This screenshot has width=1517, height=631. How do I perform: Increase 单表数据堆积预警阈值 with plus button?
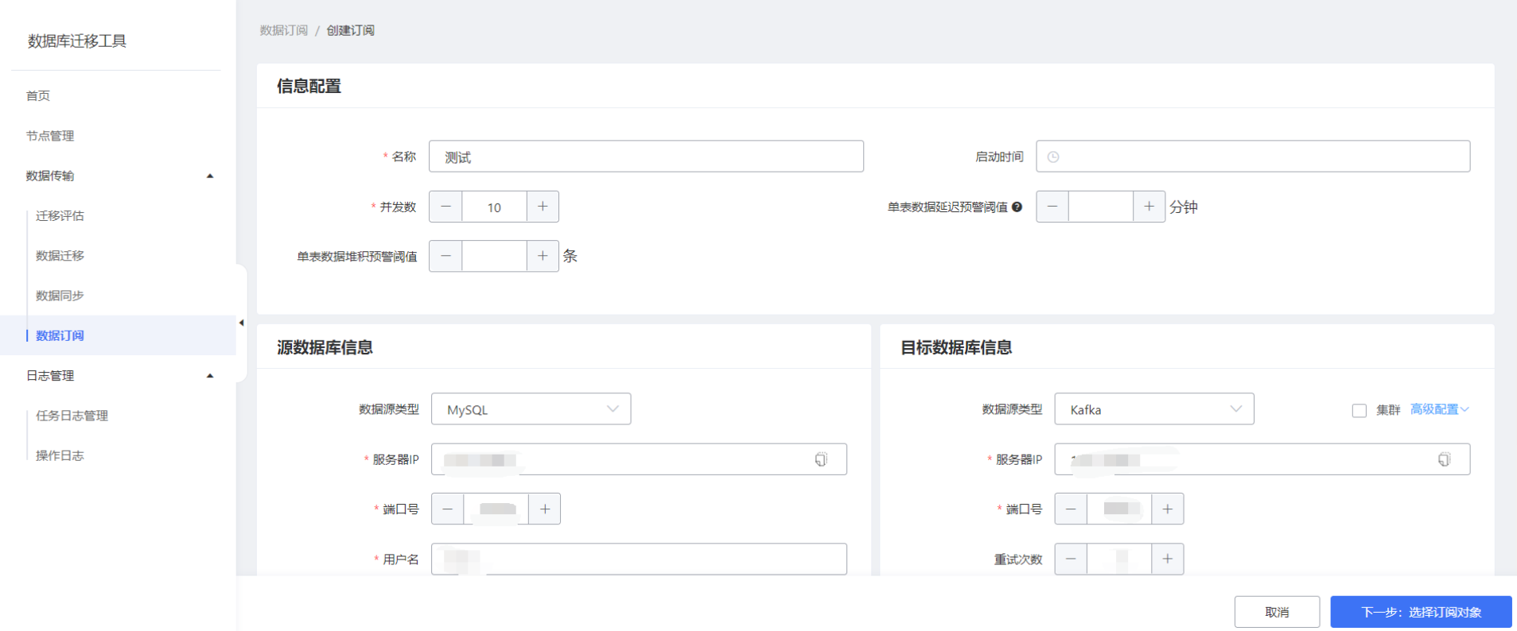[x=543, y=256]
